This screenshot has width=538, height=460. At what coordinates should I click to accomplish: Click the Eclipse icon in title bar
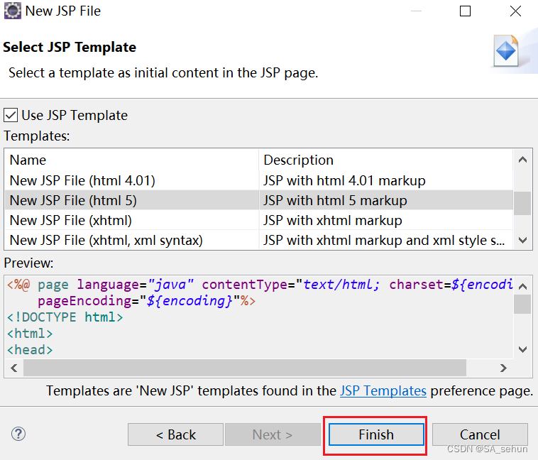tap(12, 11)
